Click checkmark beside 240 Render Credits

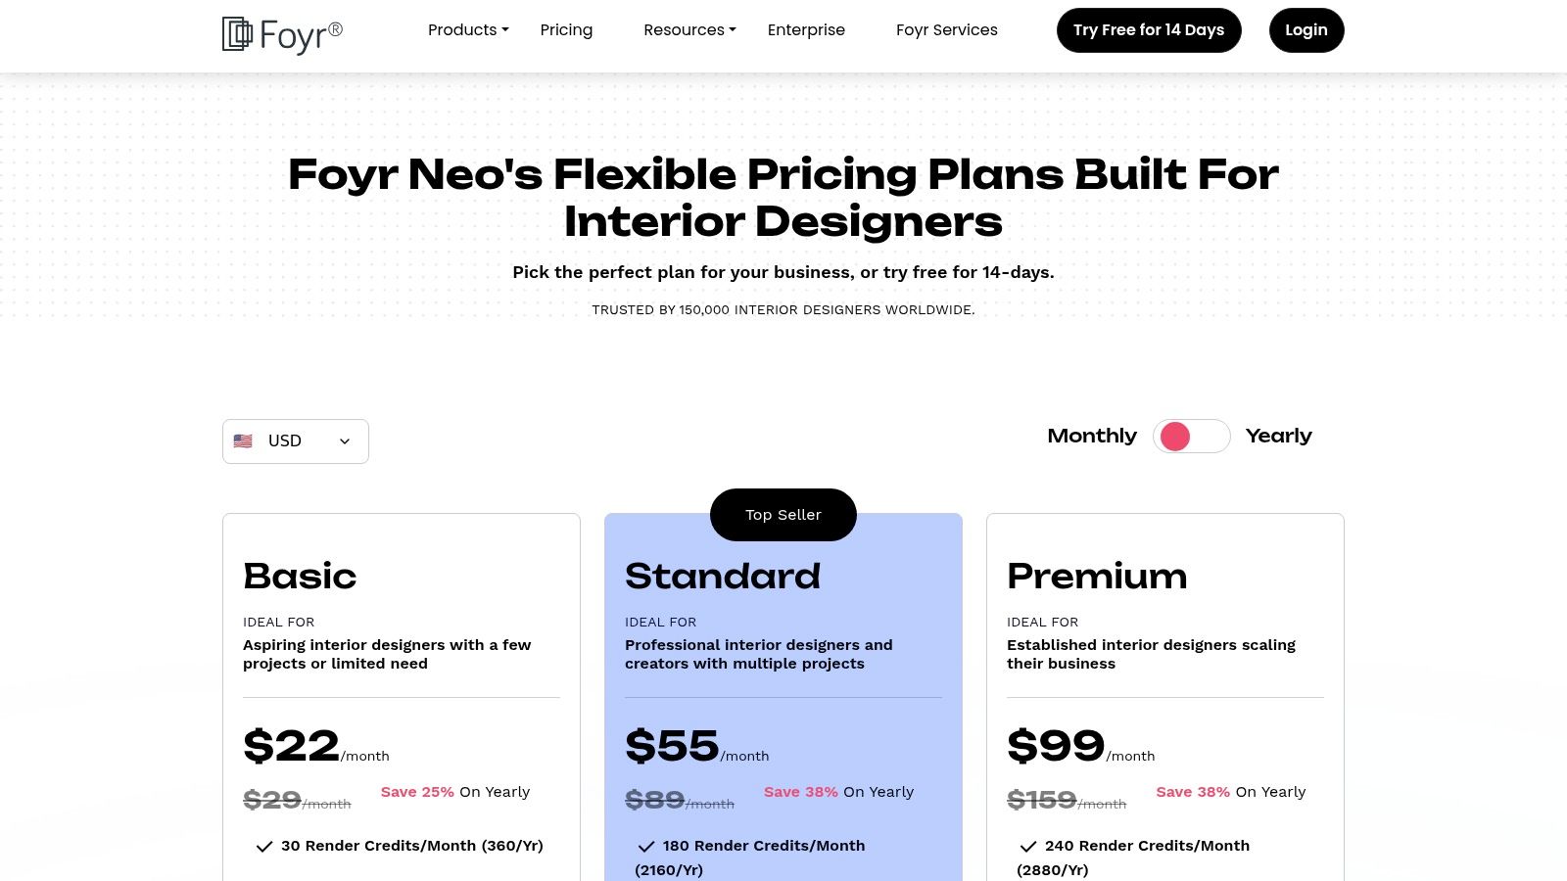tap(1028, 847)
